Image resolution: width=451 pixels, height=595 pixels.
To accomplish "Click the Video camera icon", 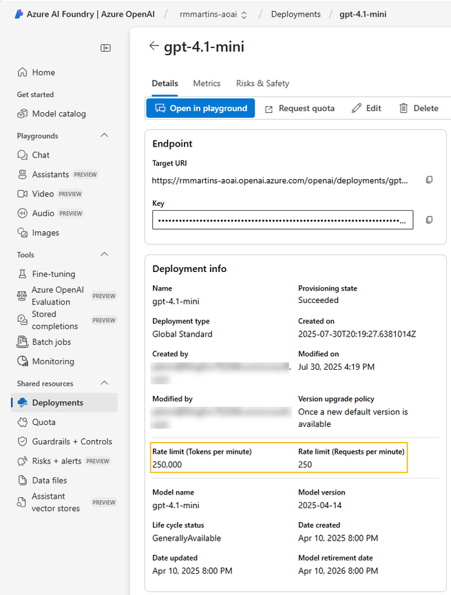I will 23,194.
